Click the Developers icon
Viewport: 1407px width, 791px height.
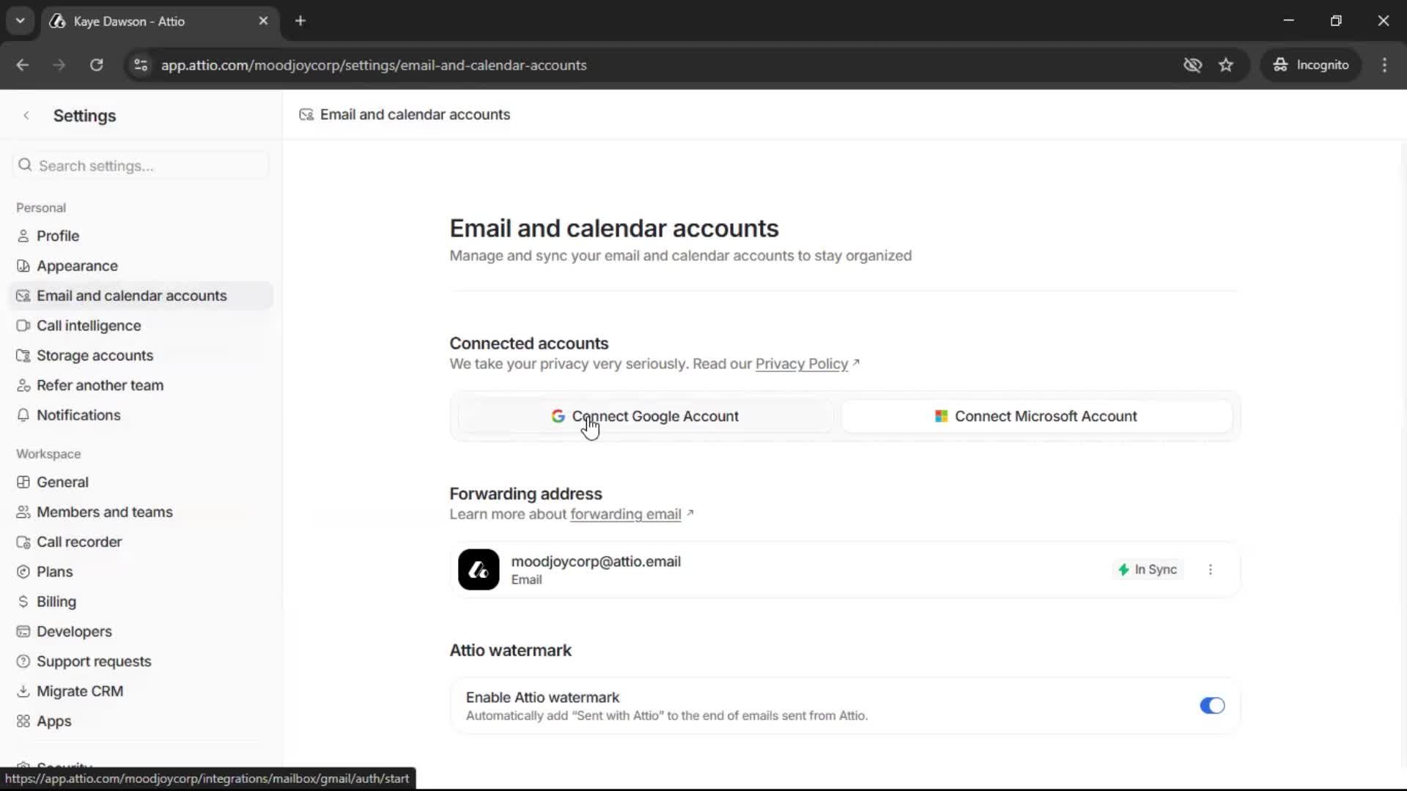[x=23, y=631]
